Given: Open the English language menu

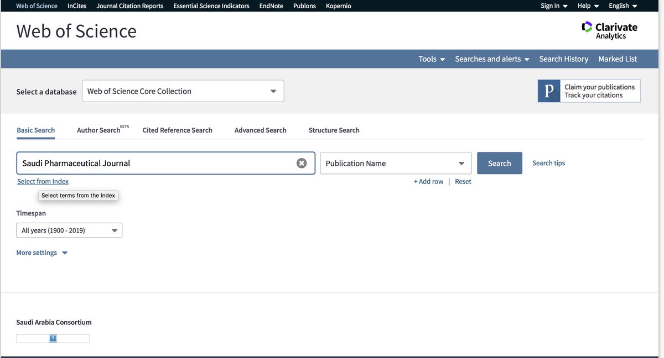Looking at the screenshot, I should click(x=623, y=6).
